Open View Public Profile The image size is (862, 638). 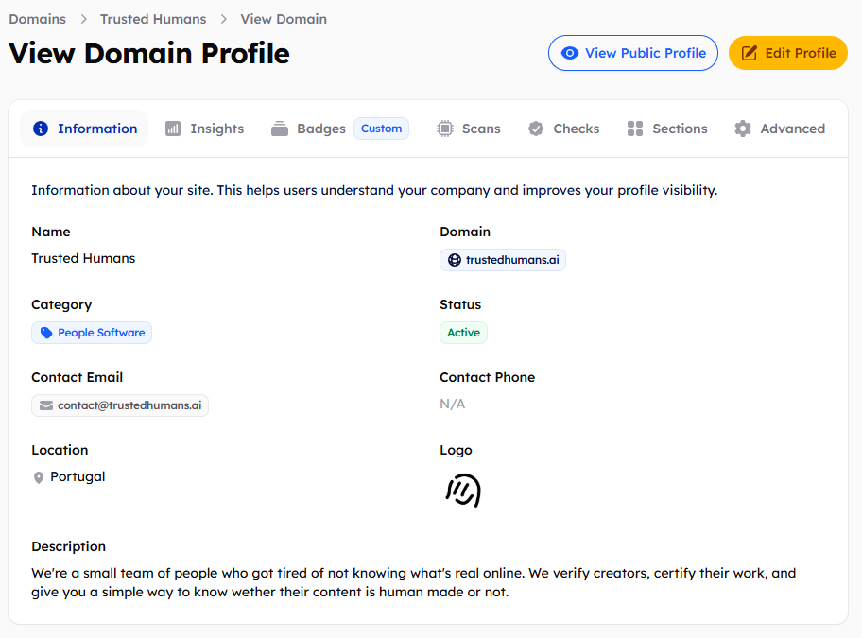[632, 53]
